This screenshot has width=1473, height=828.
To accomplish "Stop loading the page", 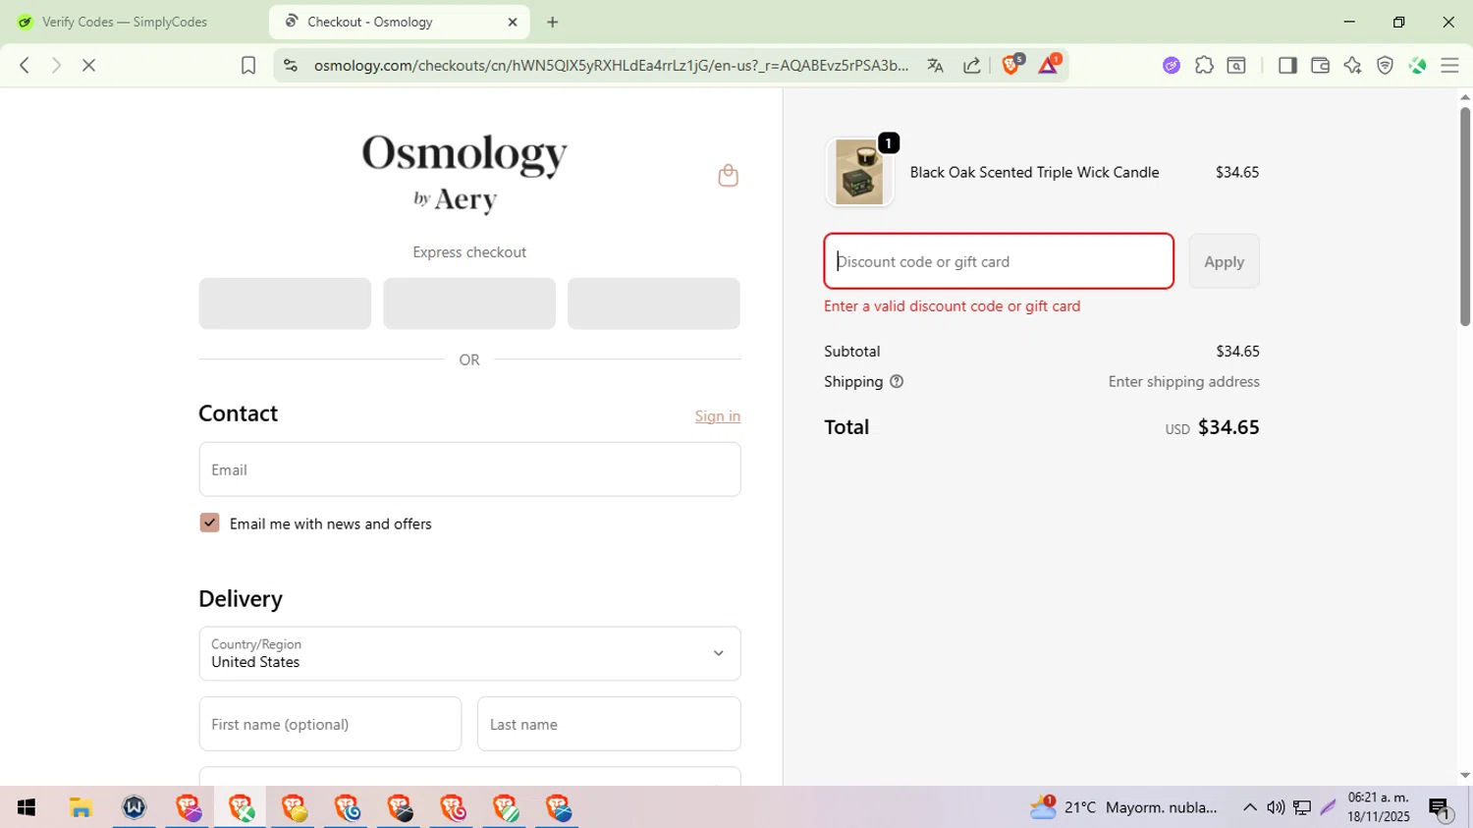I will (x=88, y=65).
